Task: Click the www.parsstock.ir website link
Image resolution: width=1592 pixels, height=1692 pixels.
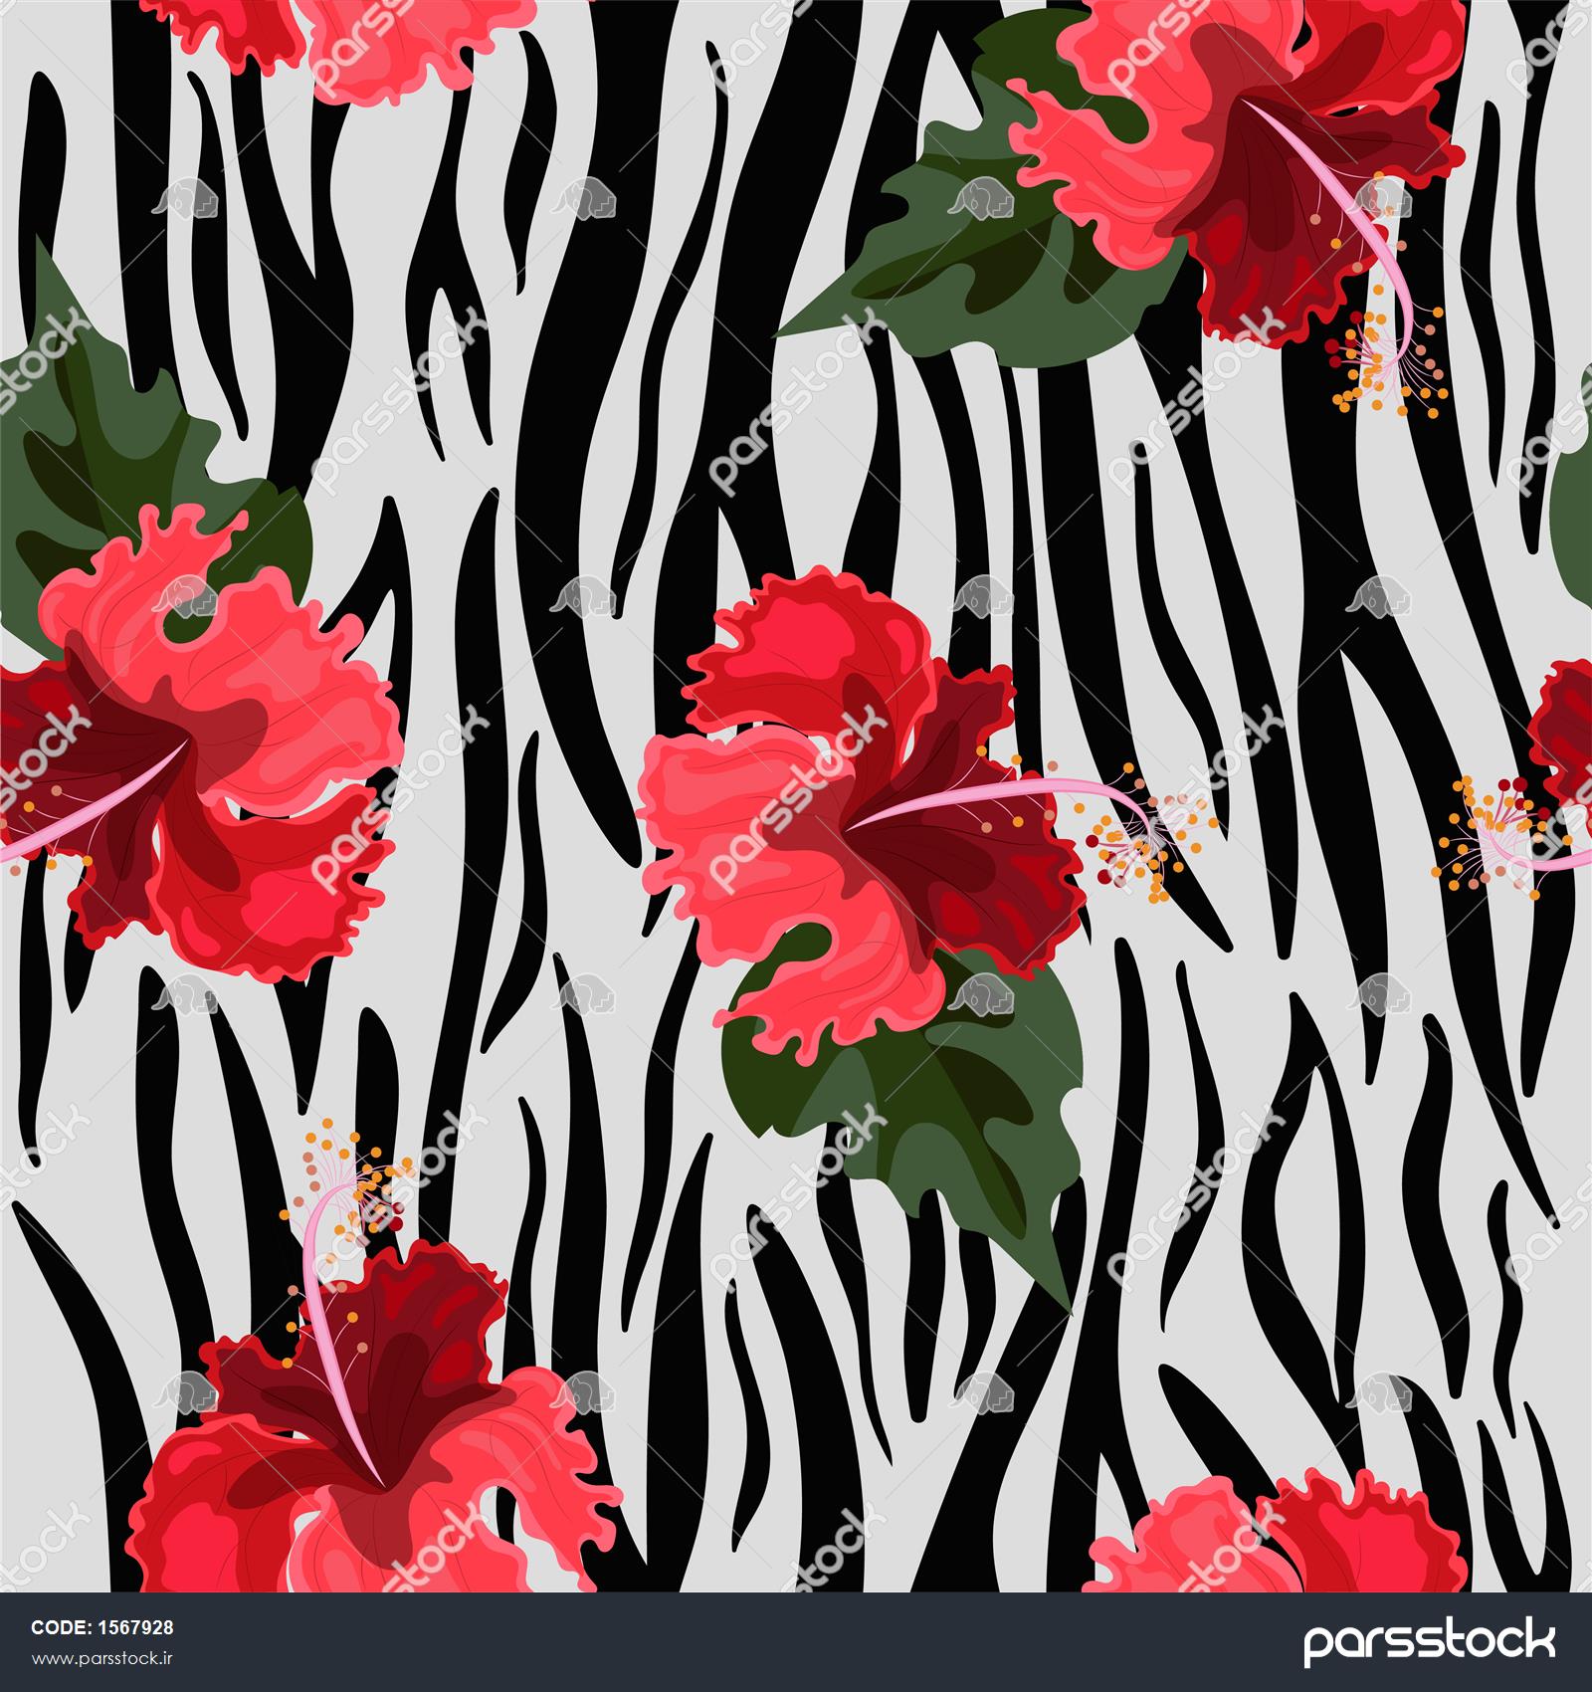Action: (103, 1660)
